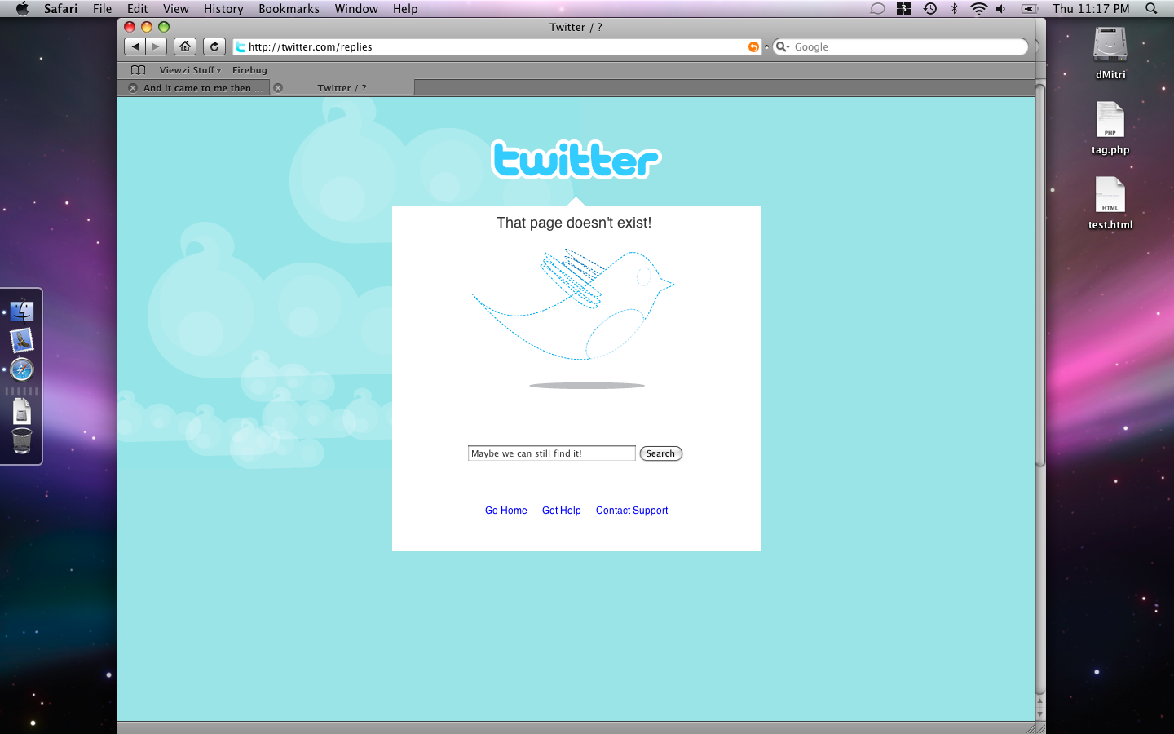The image size is (1174, 734).
Task: Focus the 'Maybe we can still find it!' field
Action: [552, 453]
